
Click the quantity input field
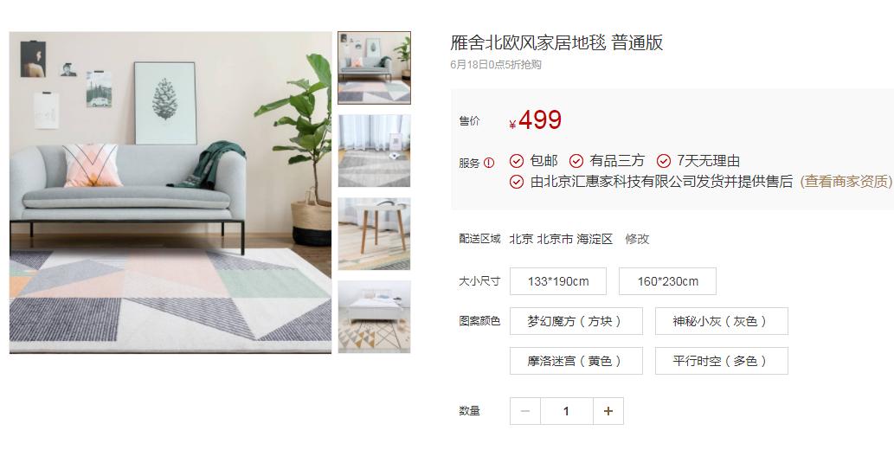[x=567, y=411]
